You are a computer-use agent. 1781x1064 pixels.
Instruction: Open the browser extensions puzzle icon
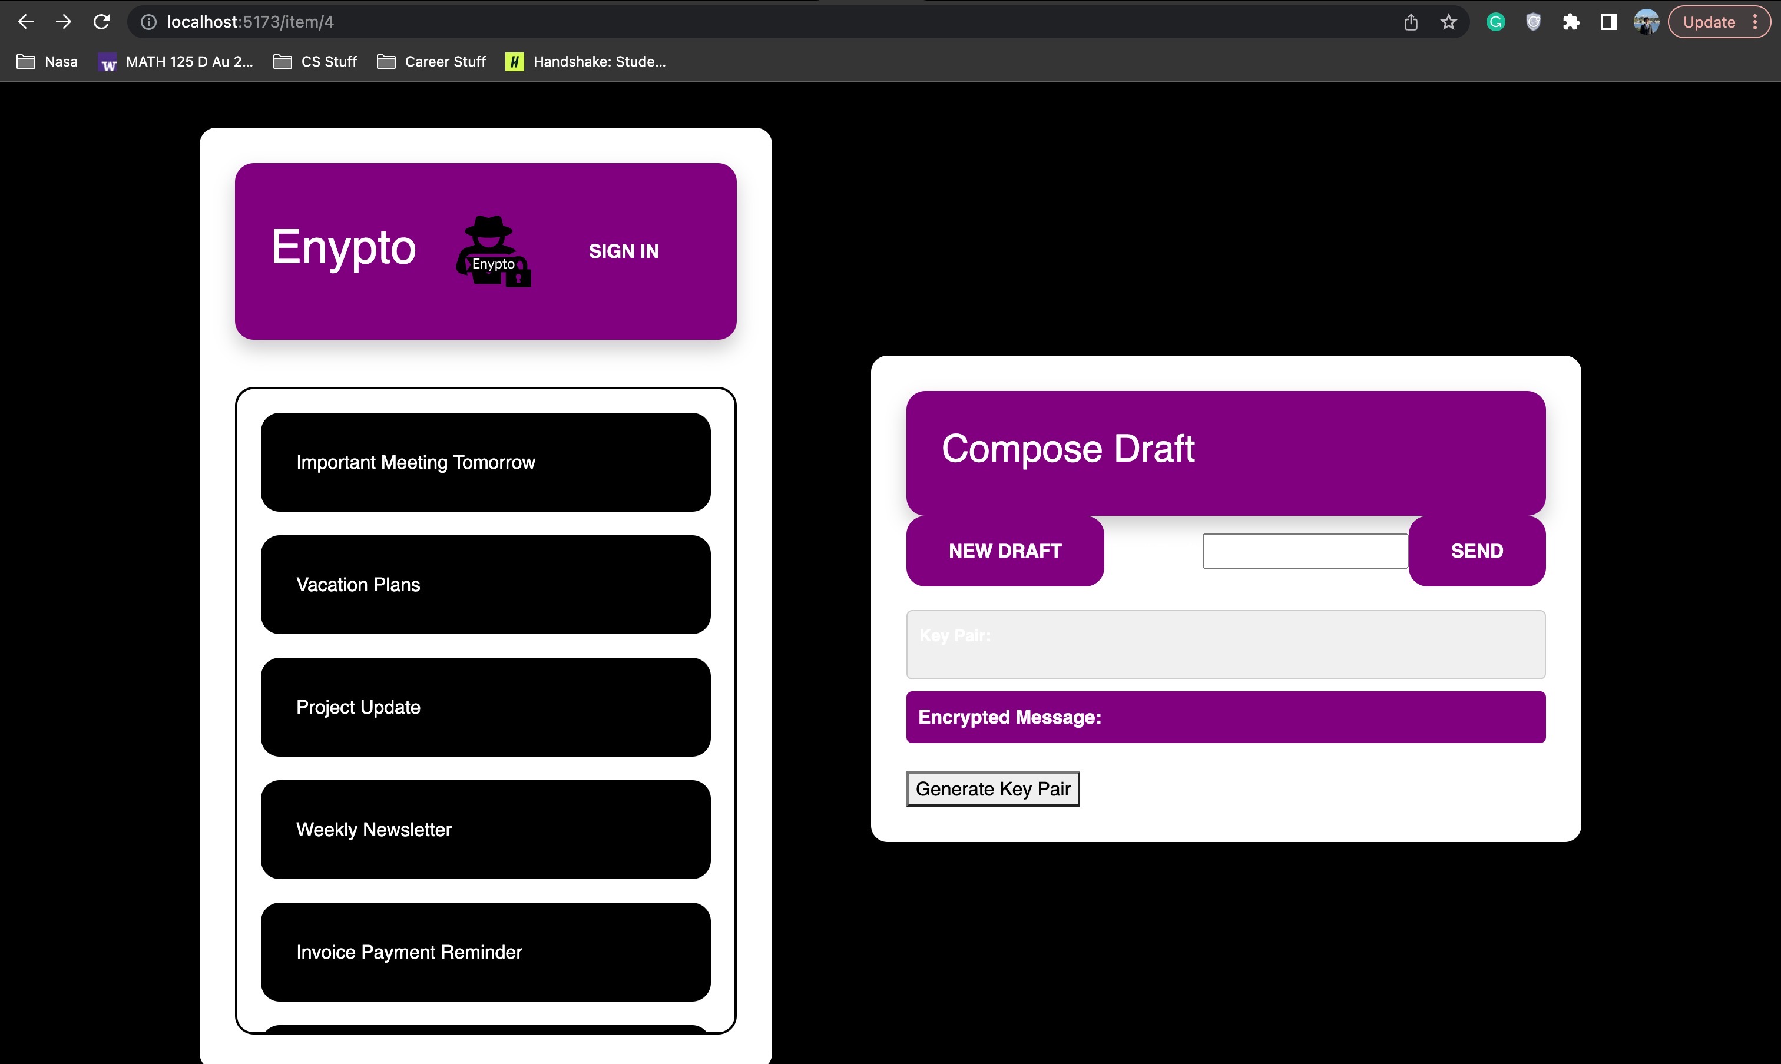pyautogui.click(x=1571, y=22)
